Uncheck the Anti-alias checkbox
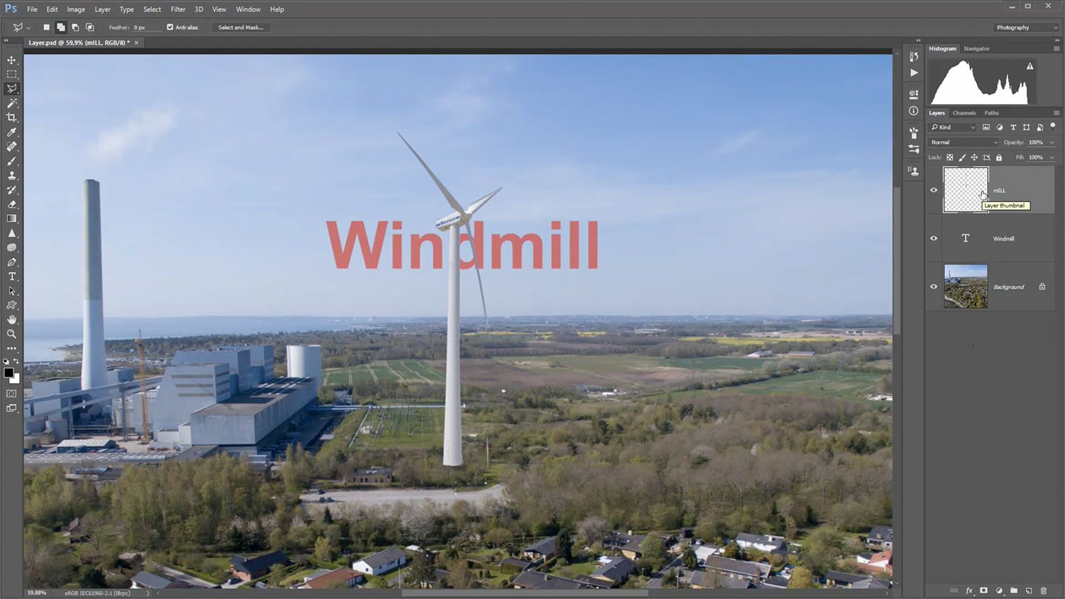 [170, 28]
